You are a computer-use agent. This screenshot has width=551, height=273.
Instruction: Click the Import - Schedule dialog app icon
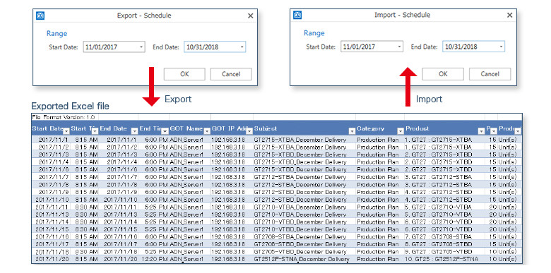click(297, 15)
